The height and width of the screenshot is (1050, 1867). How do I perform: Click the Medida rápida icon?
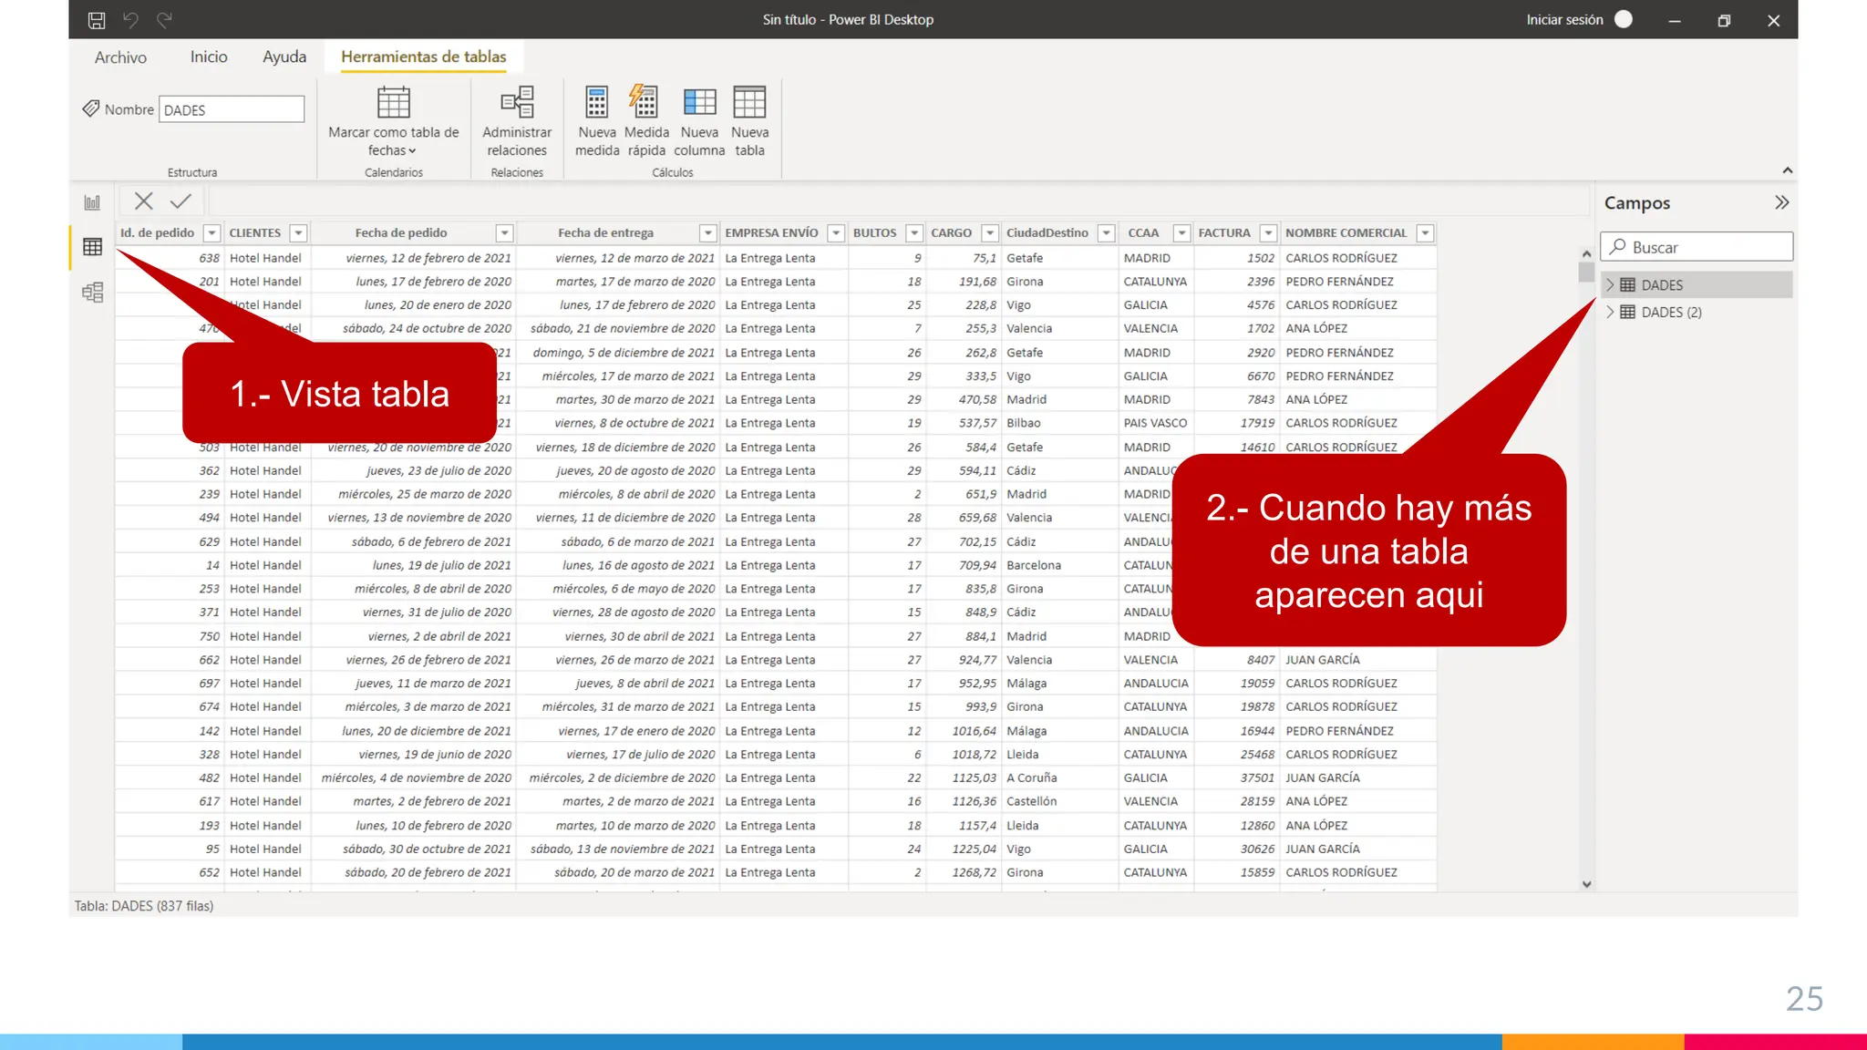click(645, 103)
